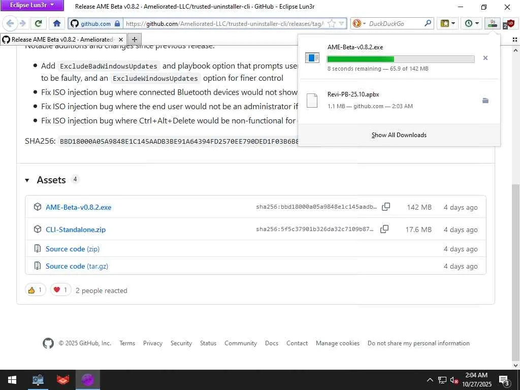The image size is (520, 390).
Task: Click the scrollbar down arrow
Action: point(515,366)
